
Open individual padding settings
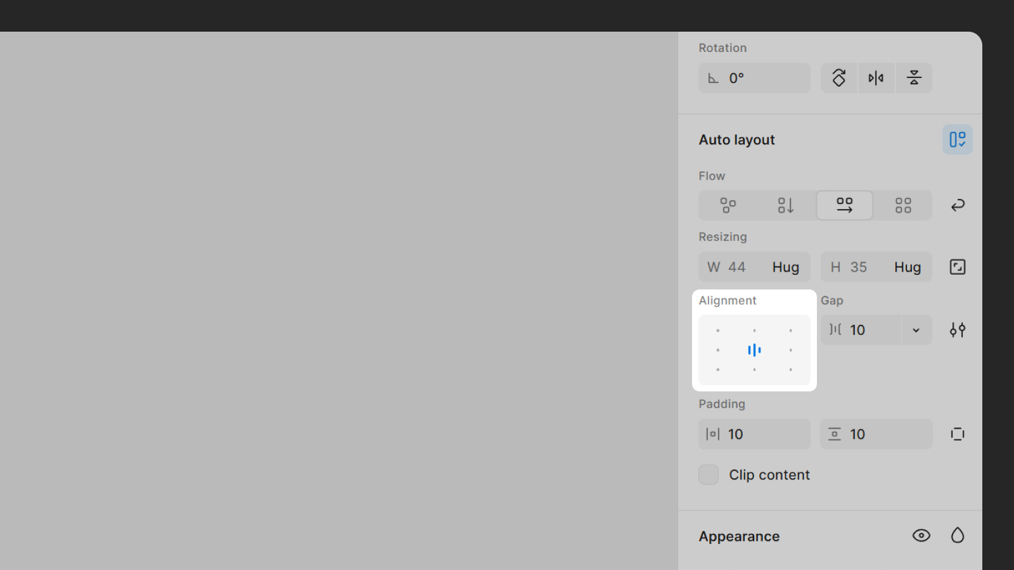pyautogui.click(x=957, y=434)
